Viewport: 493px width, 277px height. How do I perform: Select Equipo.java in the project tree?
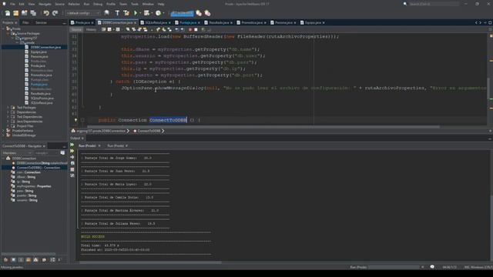click(39, 52)
